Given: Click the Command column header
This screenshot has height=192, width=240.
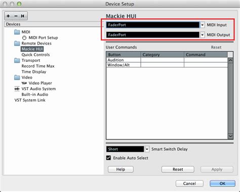Looking at the screenshot, I should pyautogui.click(x=206, y=55).
